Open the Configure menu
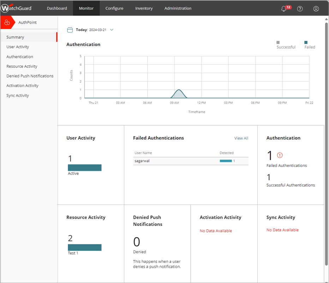Image resolution: width=329 pixels, height=283 pixels. click(x=114, y=8)
